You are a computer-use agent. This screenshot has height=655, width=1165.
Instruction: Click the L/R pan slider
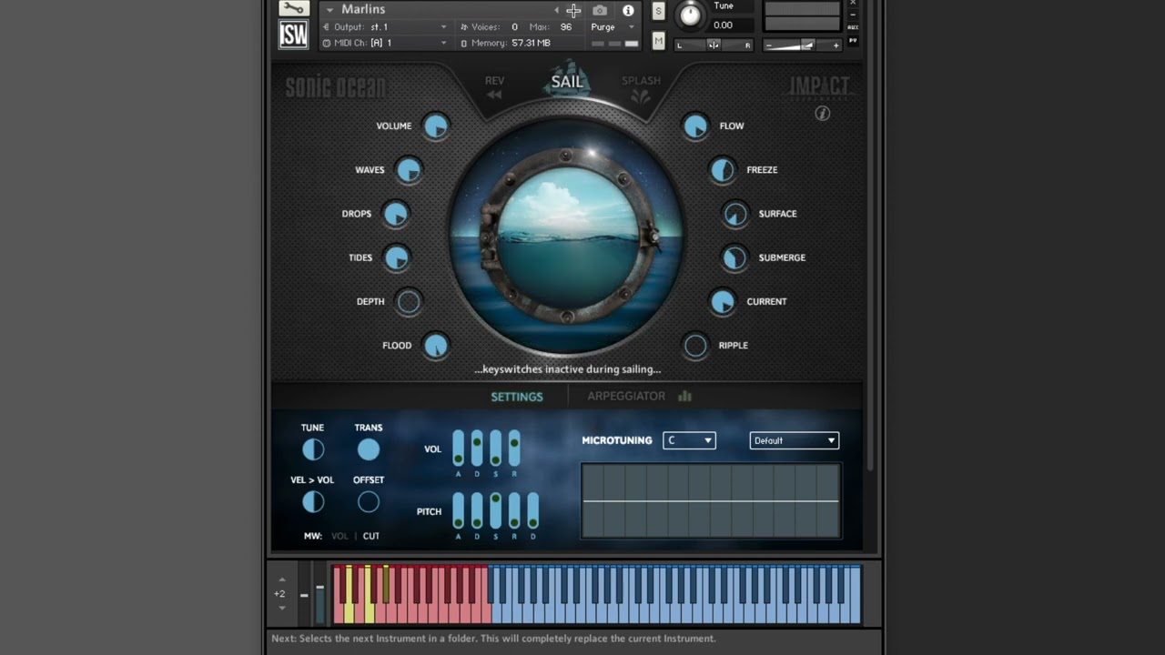click(x=715, y=45)
